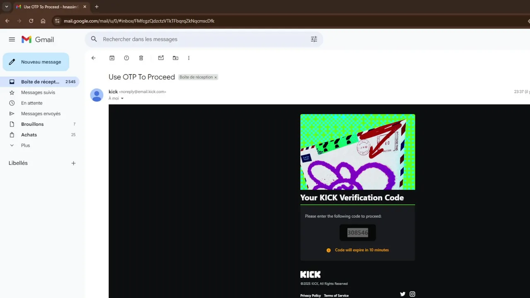Screen dimensions: 530x298
Task: Open KICK Instagram icon in footer
Action: tap(412, 294)
